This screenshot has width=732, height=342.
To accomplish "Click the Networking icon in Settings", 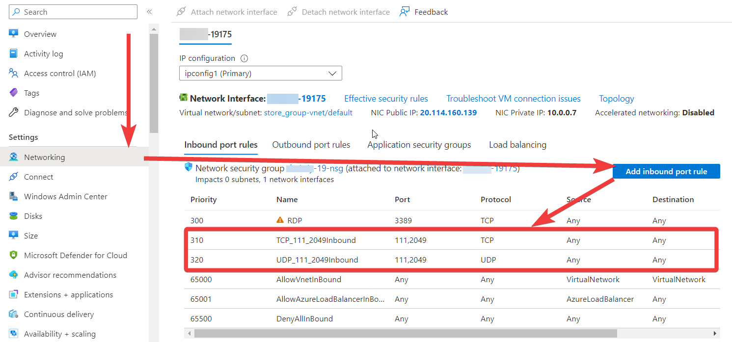I will pos(14,157).
